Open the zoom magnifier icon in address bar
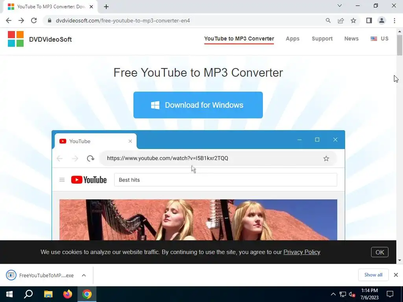 (328, 20)
